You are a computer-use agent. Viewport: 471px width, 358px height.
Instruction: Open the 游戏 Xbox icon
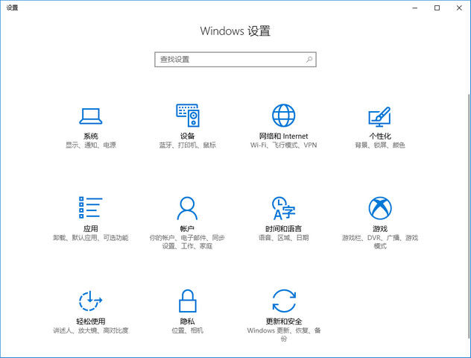(x=380, y=208)
